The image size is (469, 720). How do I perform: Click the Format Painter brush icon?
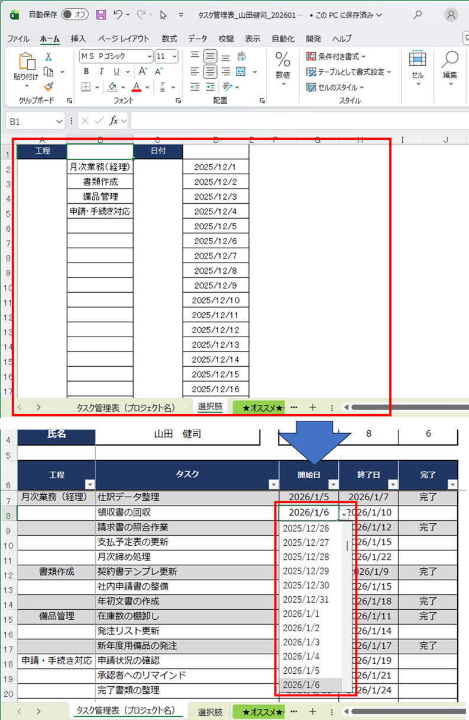tap(48, 87)
